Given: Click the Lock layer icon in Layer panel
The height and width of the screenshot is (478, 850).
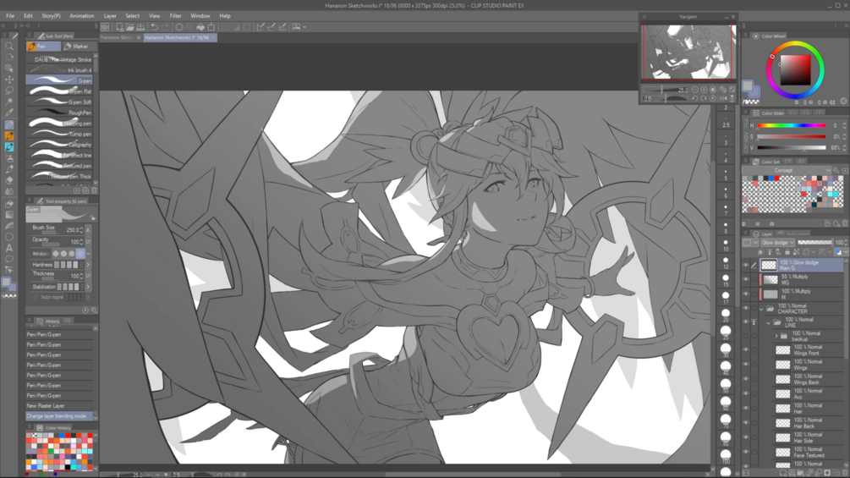Looking at the screenshot, I should click(787, 252).
